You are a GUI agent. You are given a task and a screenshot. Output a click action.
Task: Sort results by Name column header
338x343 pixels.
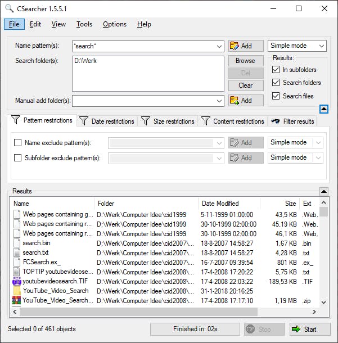52,204
